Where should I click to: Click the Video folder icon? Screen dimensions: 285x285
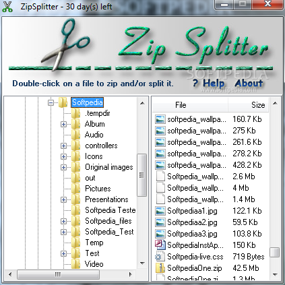(75, 264)
